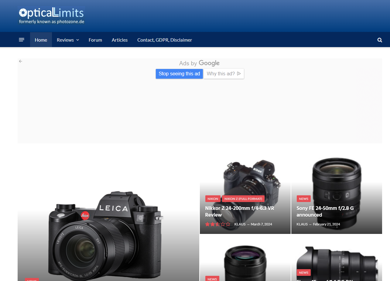Screen dimensions: 390x281
Task: Open Sony FE 24-50mm f/2.8 G announced
Action: point(325,211)
